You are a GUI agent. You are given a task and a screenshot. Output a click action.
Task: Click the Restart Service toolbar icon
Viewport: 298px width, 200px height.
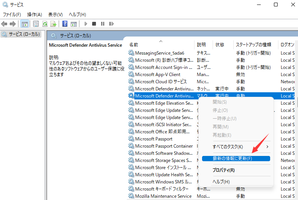click(111, 24)
